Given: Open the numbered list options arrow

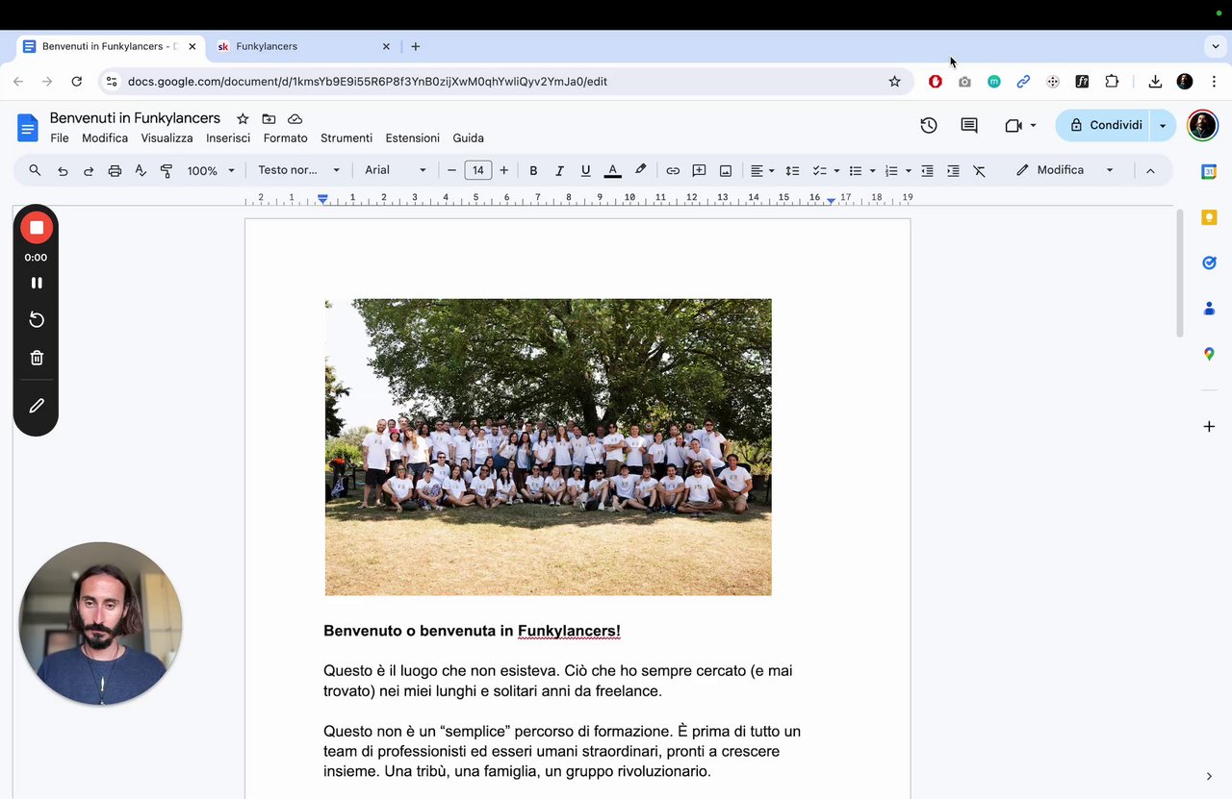Looking at the screenshot, I should [x=909, y=170].
